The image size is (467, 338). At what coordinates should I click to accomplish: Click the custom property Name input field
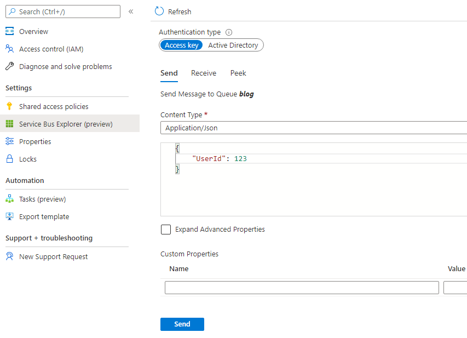(302, 288)
